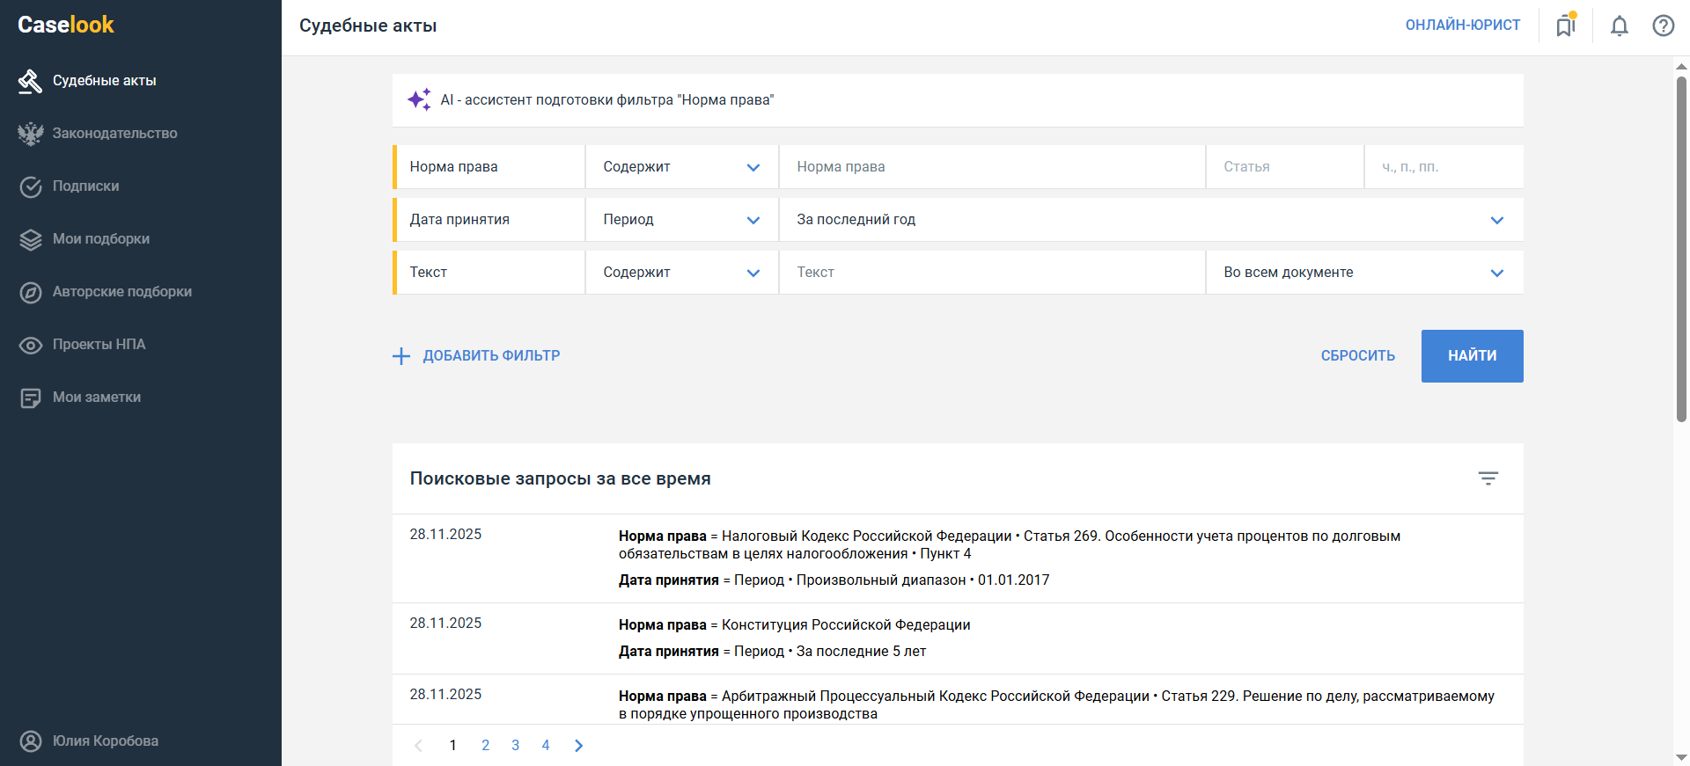Open Законодательство in the sidebar
The image size is (1690, 766).
click(x=114, y=134)
